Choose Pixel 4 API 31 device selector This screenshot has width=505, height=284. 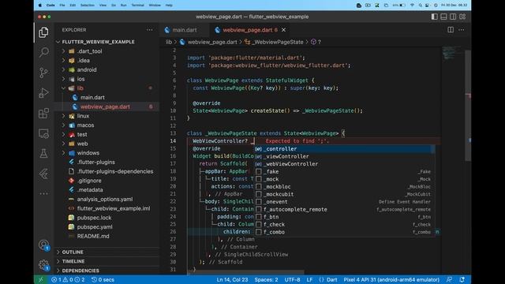pyautogui.click(x=391, y=279)
